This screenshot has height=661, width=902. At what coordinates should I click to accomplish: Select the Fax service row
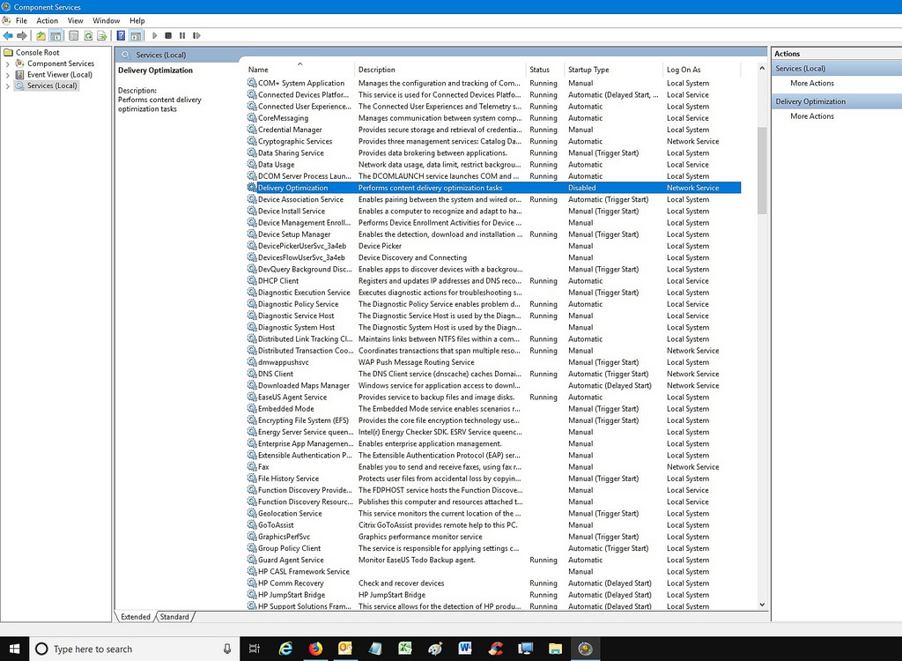coord(493,467)
